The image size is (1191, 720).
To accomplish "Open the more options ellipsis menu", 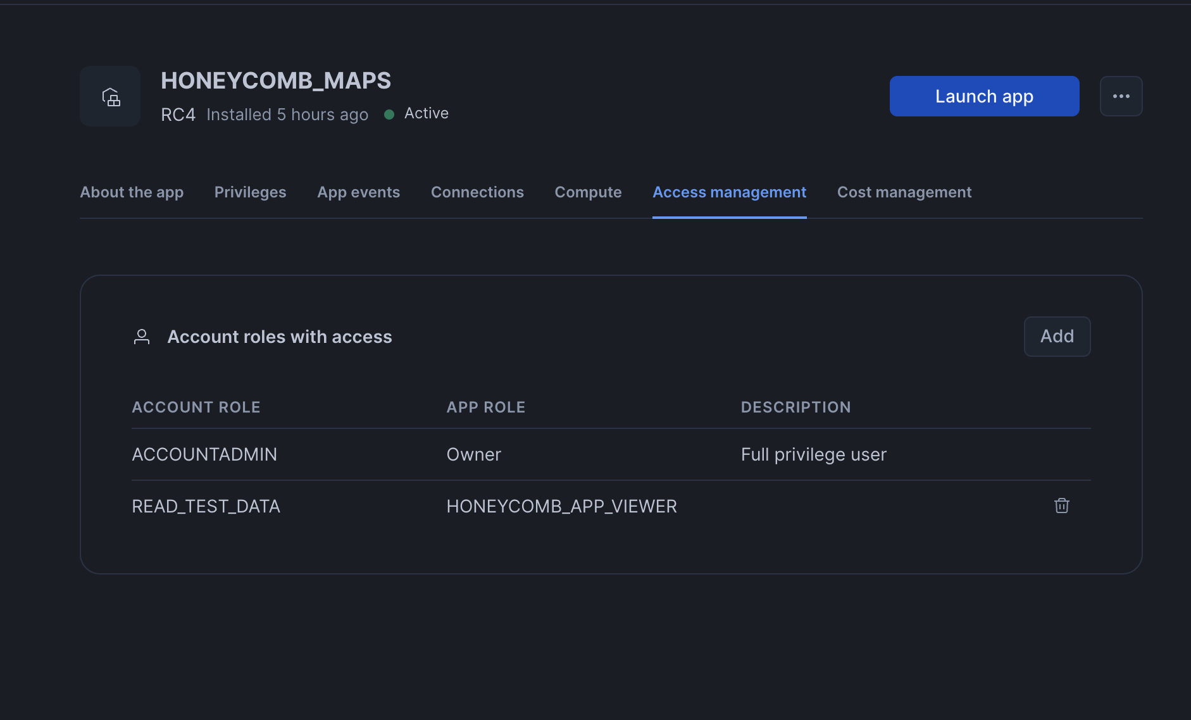I will [x=1121, y=96].
